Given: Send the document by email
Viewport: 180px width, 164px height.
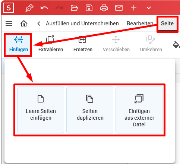Looking at the screenshot, I should 119,8.
